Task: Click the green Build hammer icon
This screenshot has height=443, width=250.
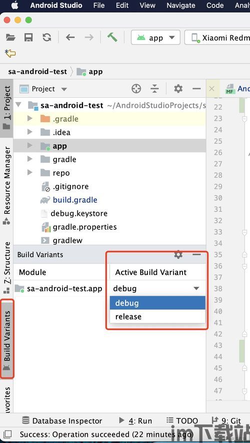Action: pyautogui.click(x=112, y=37)
